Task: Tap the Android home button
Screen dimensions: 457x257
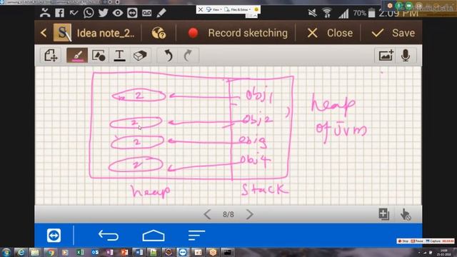Action: (x=154, y=235)
